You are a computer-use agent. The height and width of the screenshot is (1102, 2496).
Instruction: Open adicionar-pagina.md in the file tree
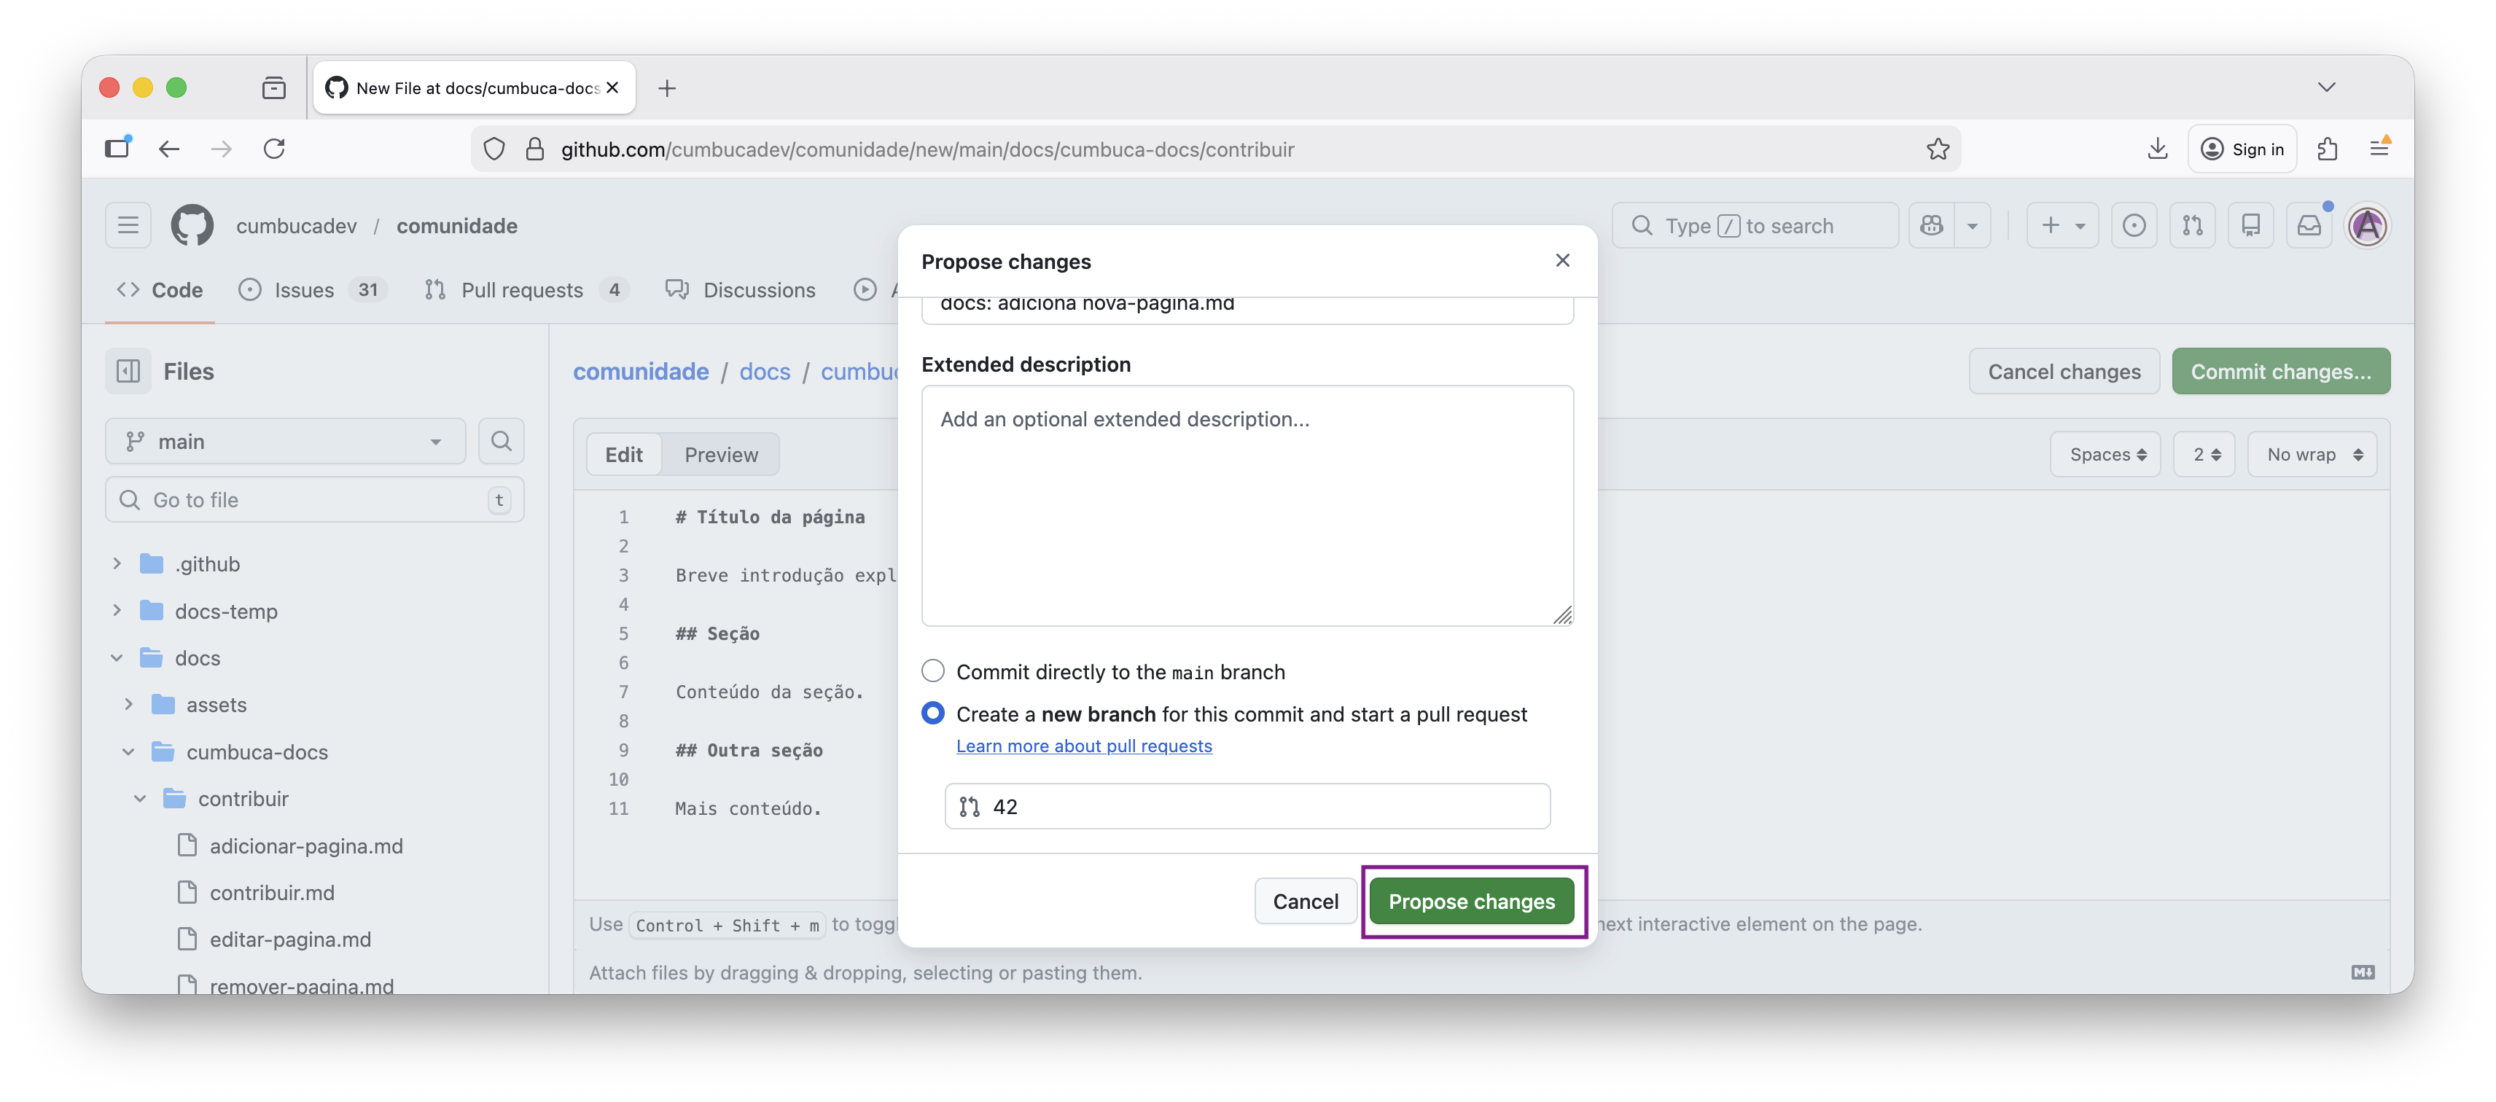pyautogui.click(x=305, y=845)
